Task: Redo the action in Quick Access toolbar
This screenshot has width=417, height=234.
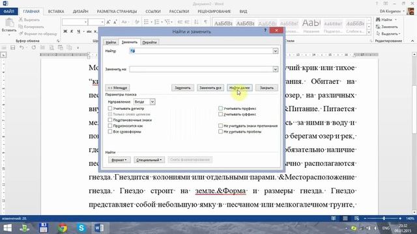Action: click(33, 47)
